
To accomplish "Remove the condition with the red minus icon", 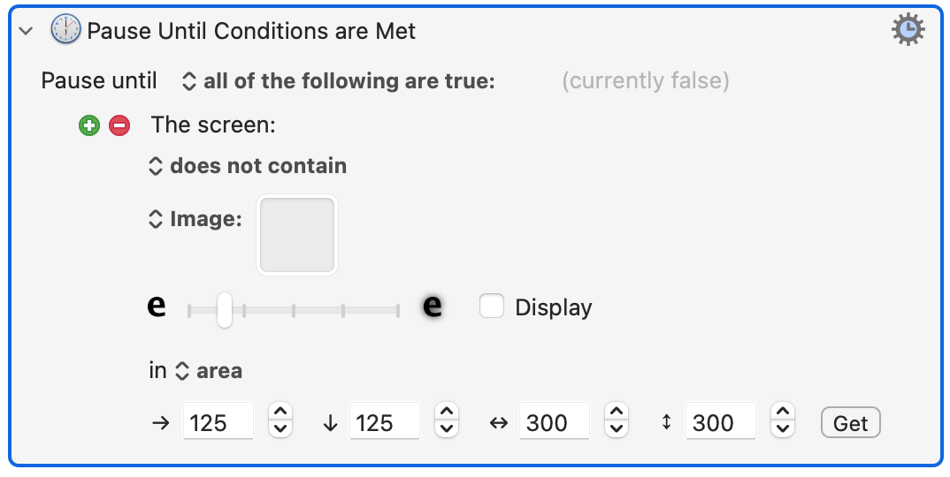I will coord(119,125).
